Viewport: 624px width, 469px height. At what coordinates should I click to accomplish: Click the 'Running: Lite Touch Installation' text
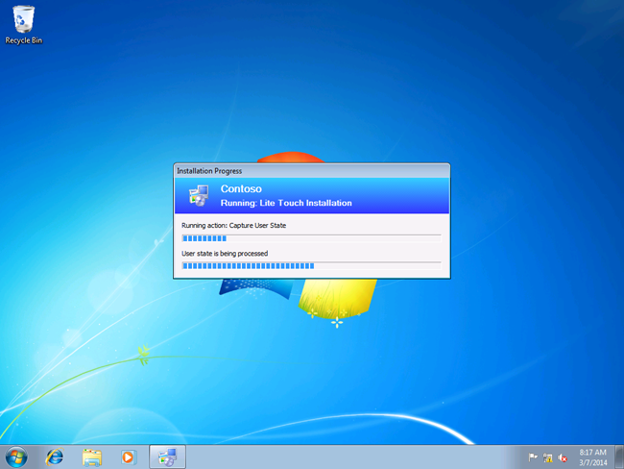point(286,203)
